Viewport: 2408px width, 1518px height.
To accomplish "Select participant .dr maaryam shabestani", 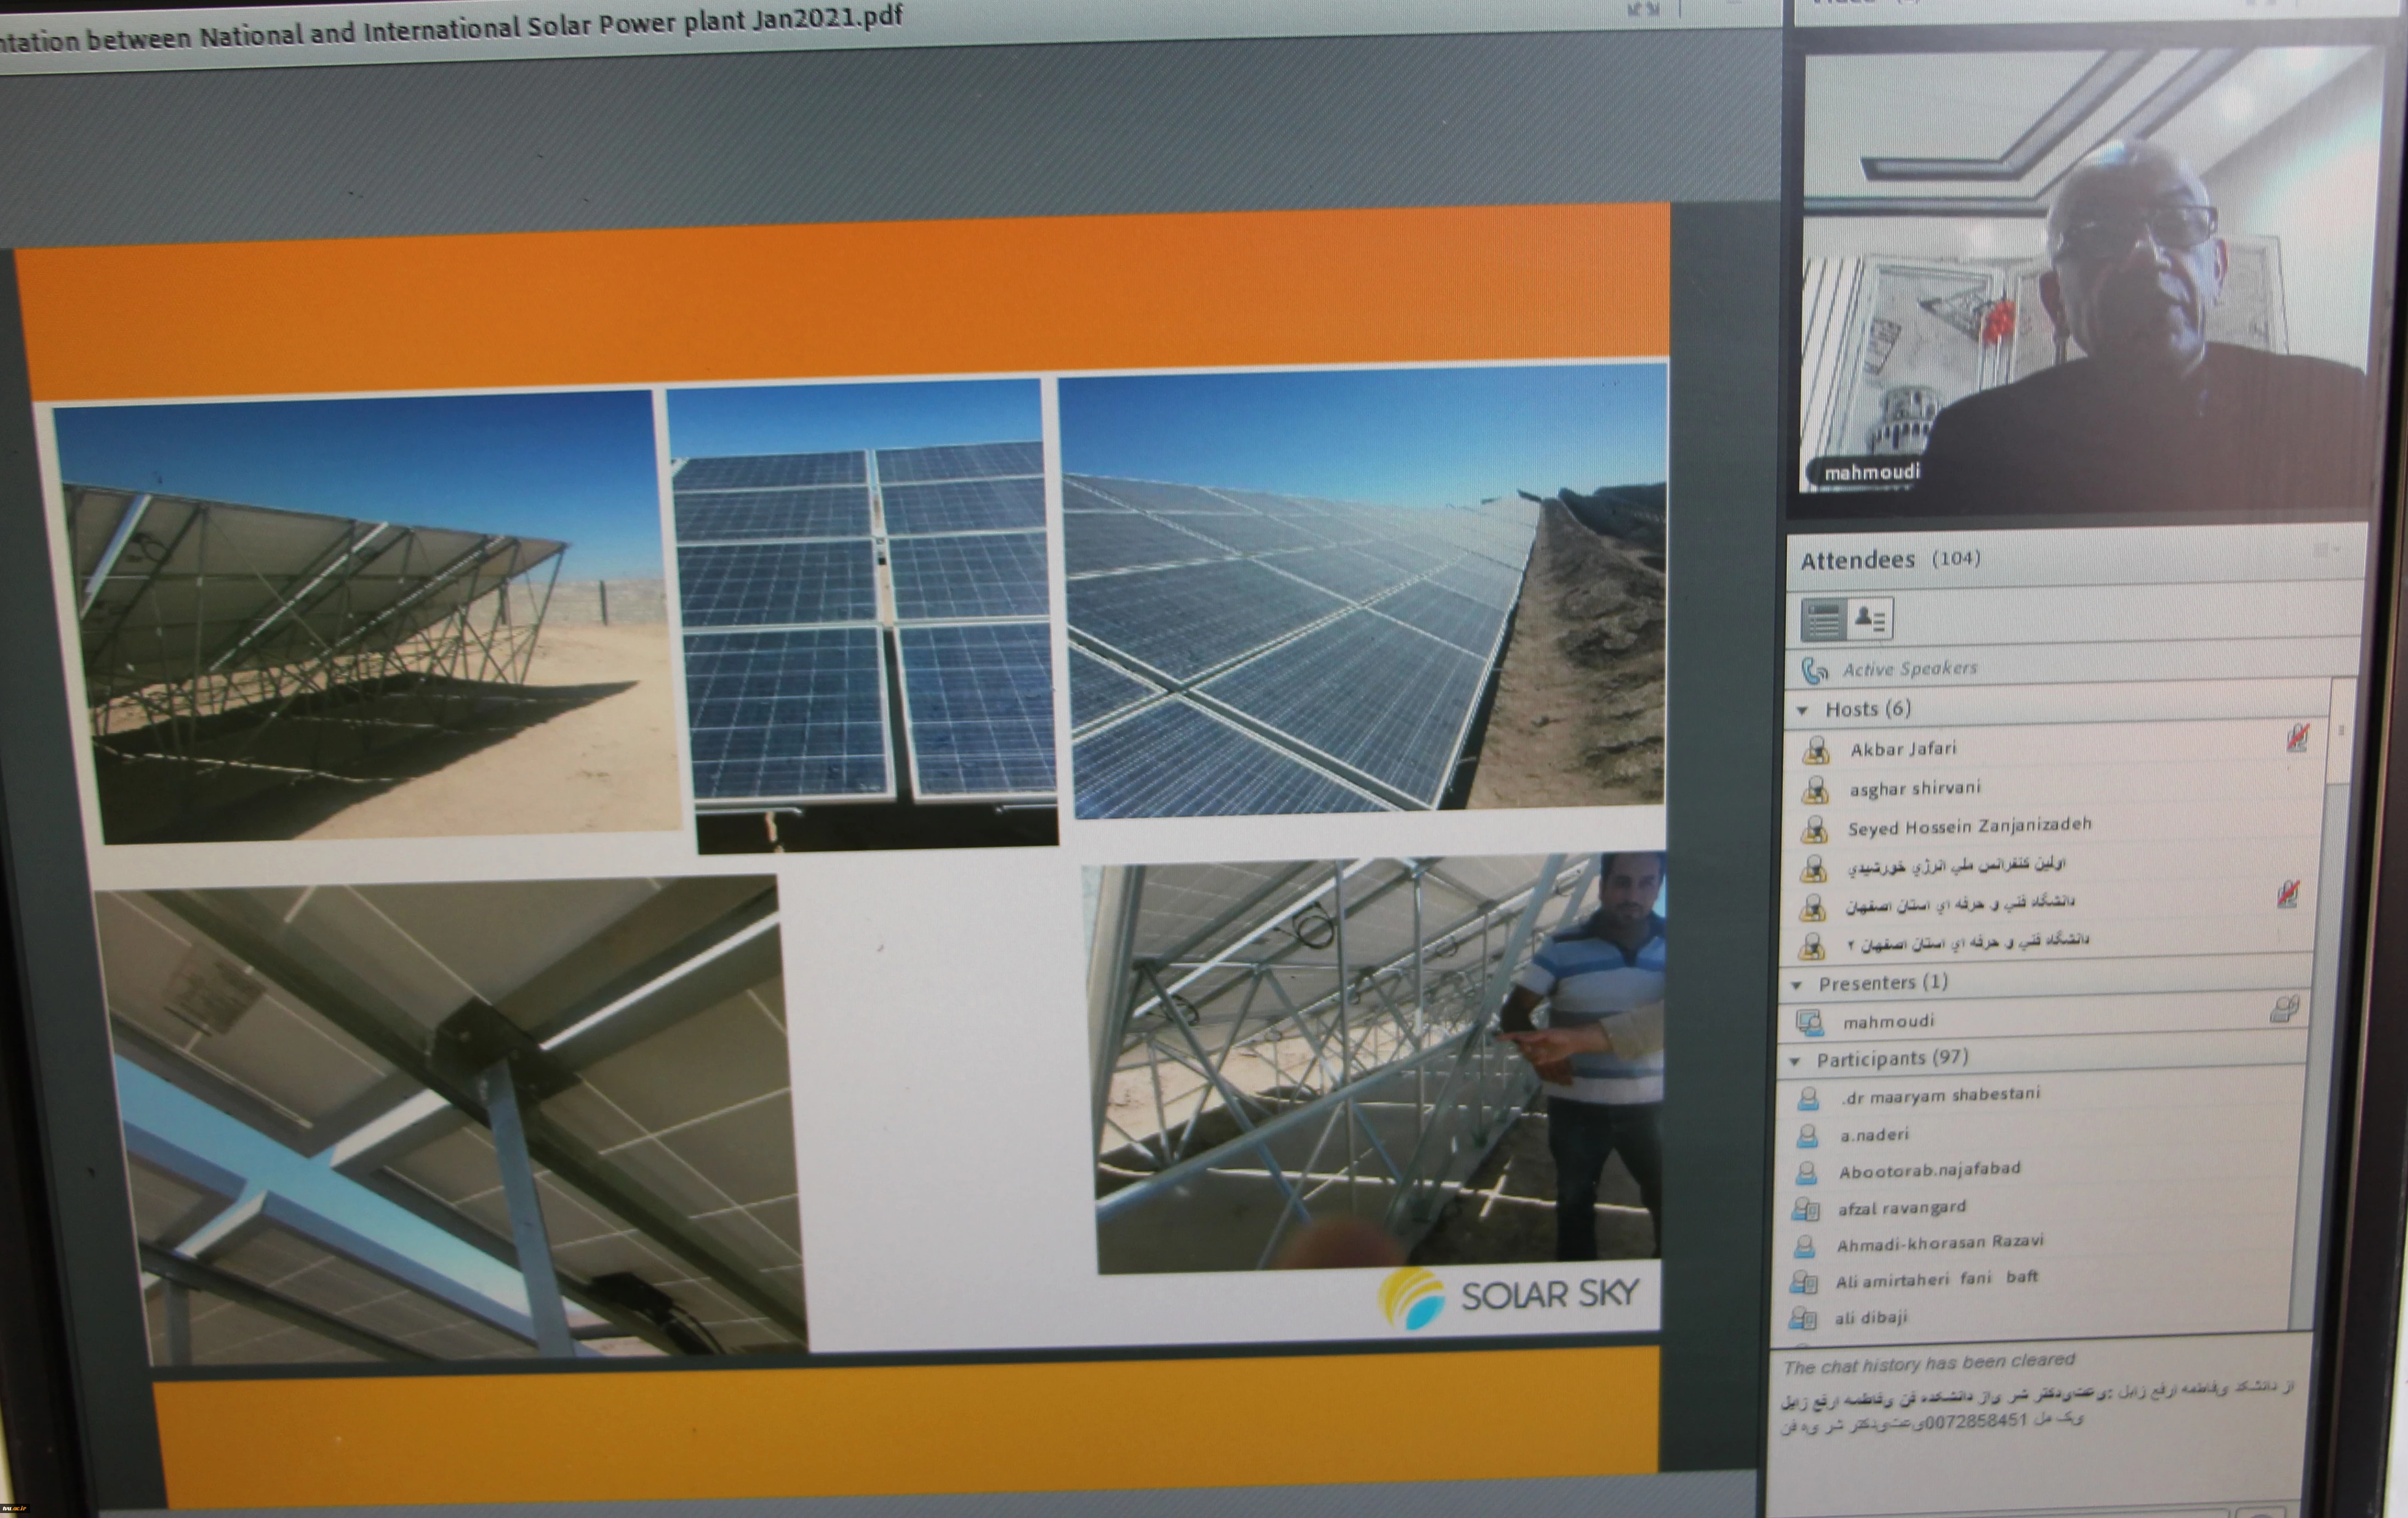I will pyautogui.click(x=1939, y=1095).
